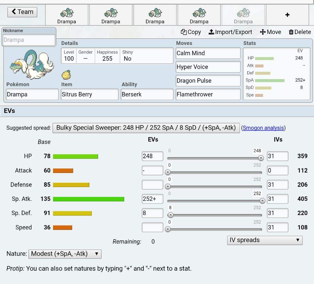Click the HP IV input box
Image resolution: width=314 pixels, height=284 pixels.
pos(278,156)
